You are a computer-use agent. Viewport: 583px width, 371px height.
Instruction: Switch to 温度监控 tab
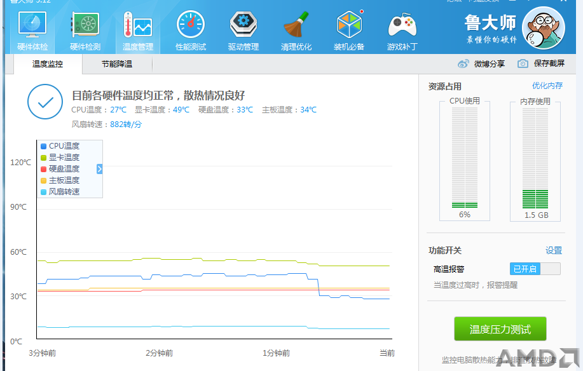[x=48, y=64]
